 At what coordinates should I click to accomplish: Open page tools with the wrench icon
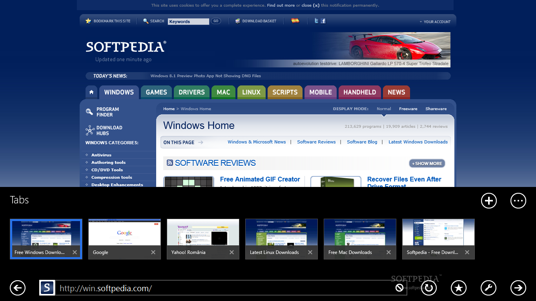488,288
